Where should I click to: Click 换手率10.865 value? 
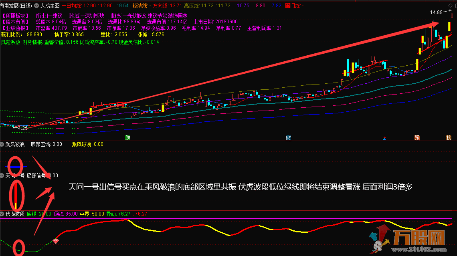point(69,35)
